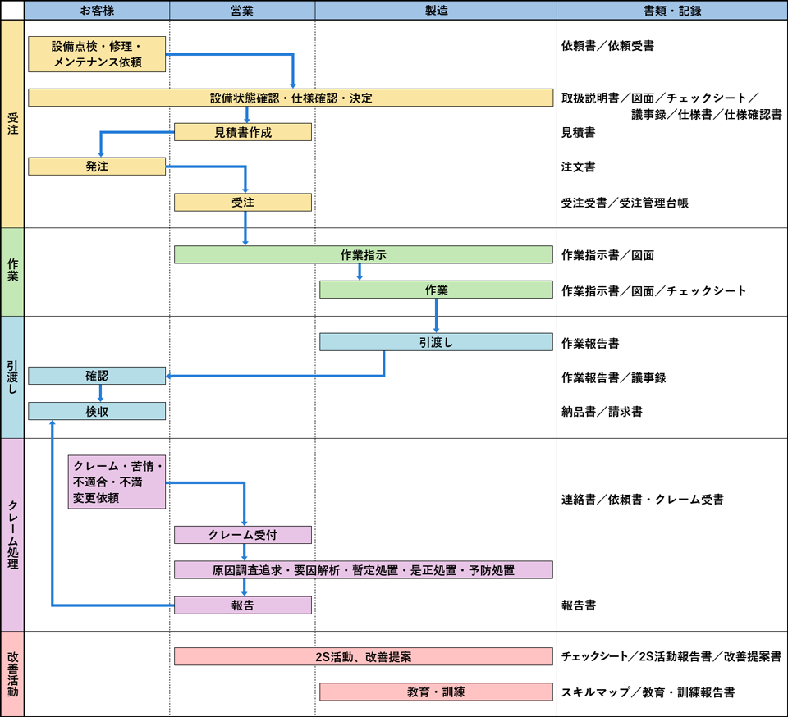The height and width of the screenshot is (717, 788).
Task: Click the クレーム受付 box
Action: (243, 535)
